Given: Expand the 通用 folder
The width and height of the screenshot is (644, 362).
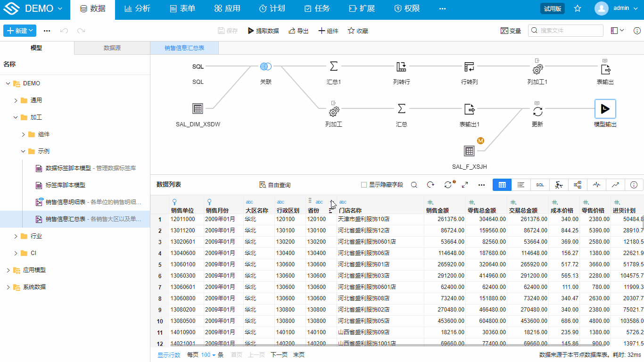Looking at the screenshot, I should coord(16,100).
